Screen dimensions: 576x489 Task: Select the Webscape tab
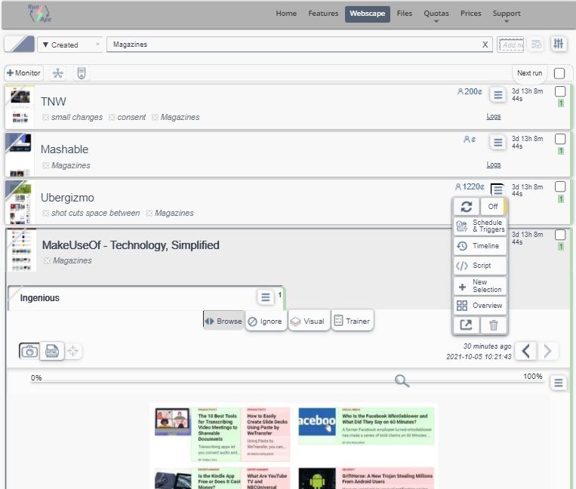pos(368,14)
